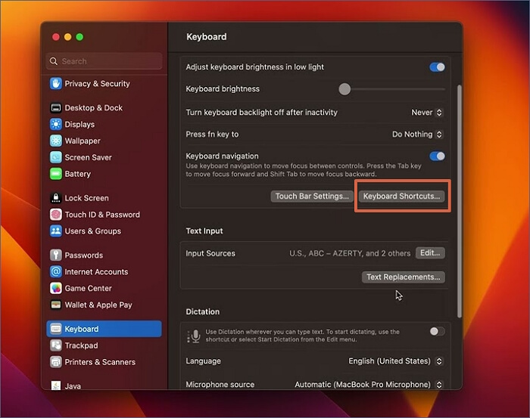Viewport: 530px width, 418px height.
Task: Click the Touch ID fingerprint icon
Action: (56, 214)
